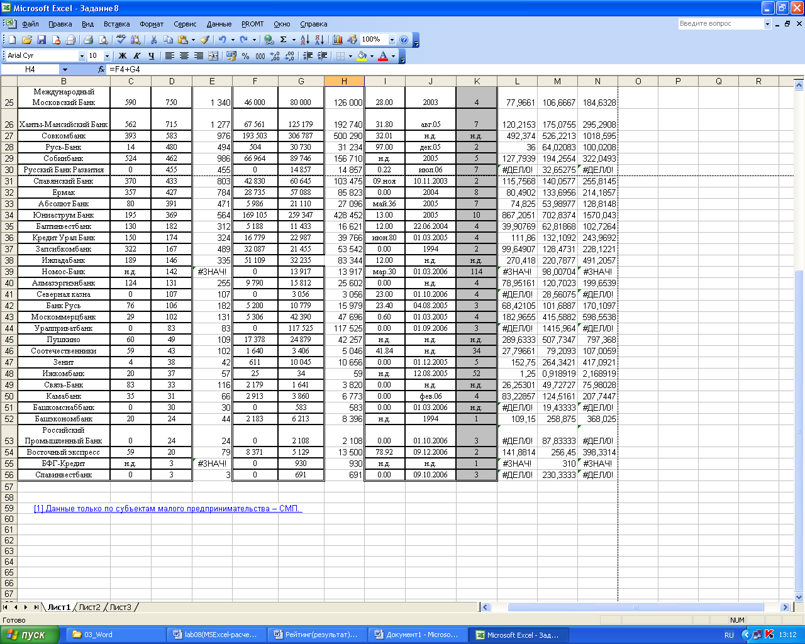Apply the red font color A

[x=383, y=56]
